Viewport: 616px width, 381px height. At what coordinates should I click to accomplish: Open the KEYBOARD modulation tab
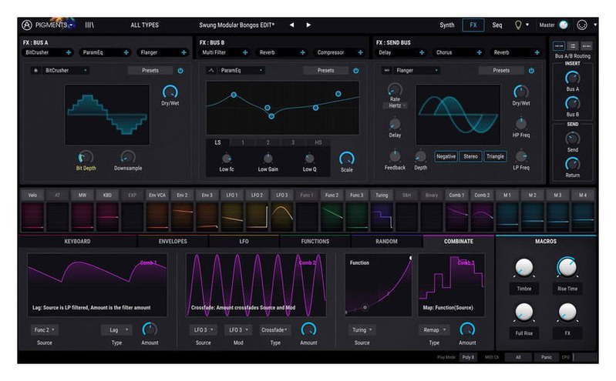77,242
